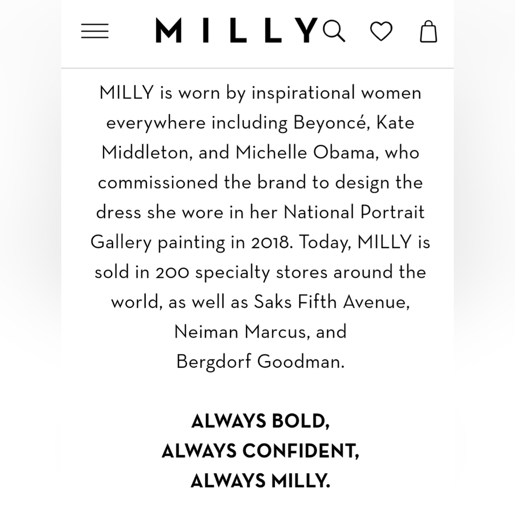This screenshot has height=515, width=515.
Task: Open the shopping bag icon
Action: 428,31
